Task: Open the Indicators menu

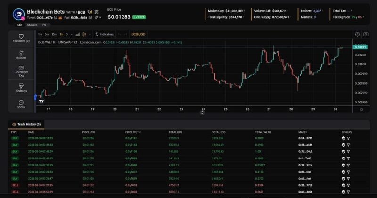Action: [x=105, y=34]
